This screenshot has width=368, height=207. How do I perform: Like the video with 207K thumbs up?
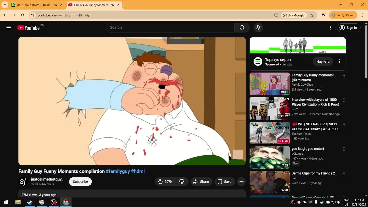click(x=165, y=182)
